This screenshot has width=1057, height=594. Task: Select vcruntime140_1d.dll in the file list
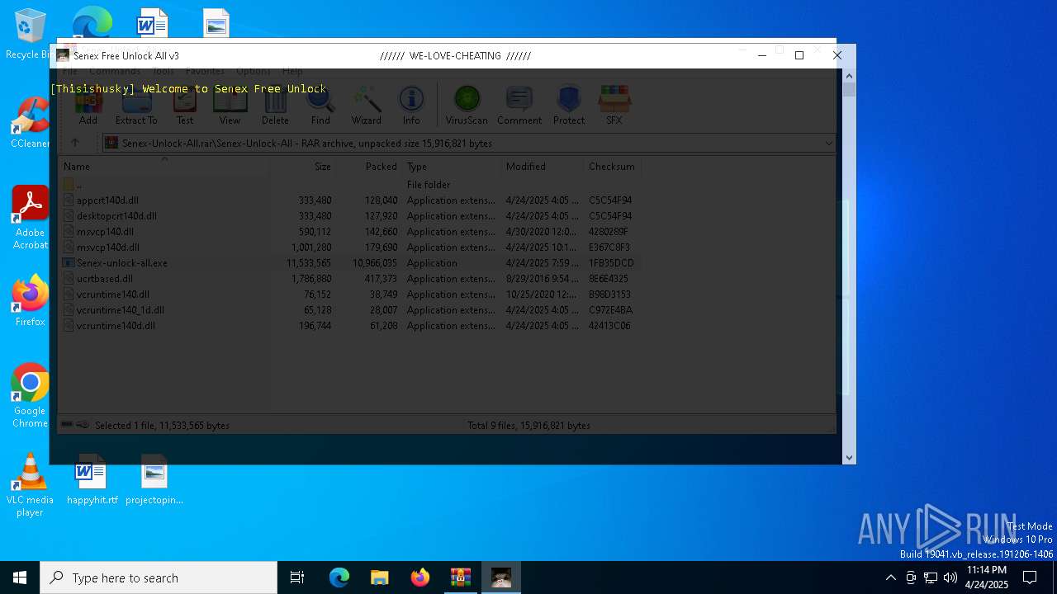[350, 310]
